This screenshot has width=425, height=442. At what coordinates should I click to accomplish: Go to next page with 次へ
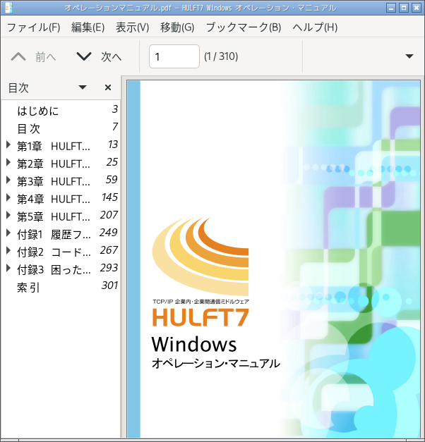(x=99, y=56)
